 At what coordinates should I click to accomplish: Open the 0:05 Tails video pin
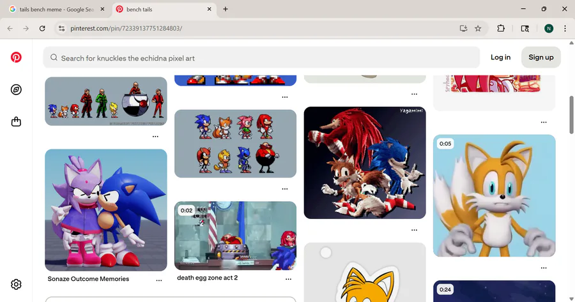pyautogui.click(x=494, y=196)
